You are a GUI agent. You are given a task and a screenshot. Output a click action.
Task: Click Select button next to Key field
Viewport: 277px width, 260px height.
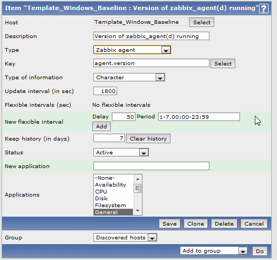coord(223,63)
